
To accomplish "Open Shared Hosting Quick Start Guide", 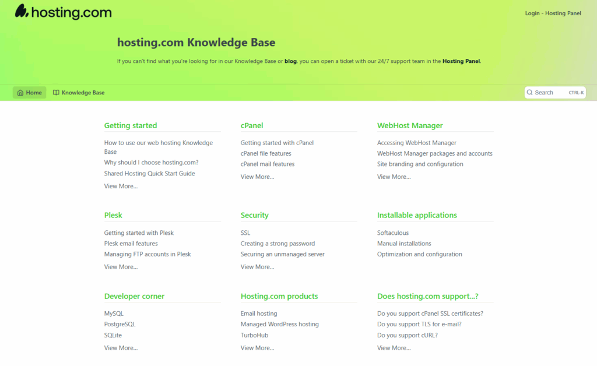I will pos(149,174).
